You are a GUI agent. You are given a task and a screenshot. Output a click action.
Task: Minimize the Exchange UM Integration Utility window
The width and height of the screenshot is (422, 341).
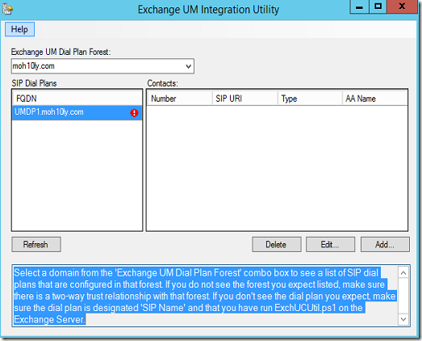[x=359, y=6]
